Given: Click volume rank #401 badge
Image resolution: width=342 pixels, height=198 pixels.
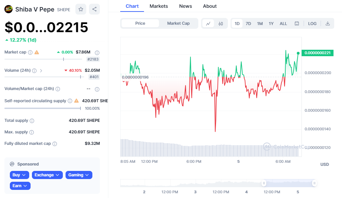Looking at the screenshot, I should [x=94, y=77].
